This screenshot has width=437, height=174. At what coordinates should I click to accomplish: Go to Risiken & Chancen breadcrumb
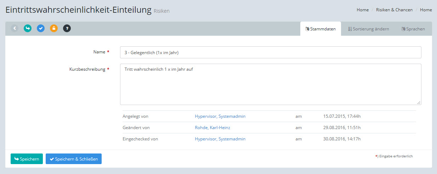[x=394, y=10]
